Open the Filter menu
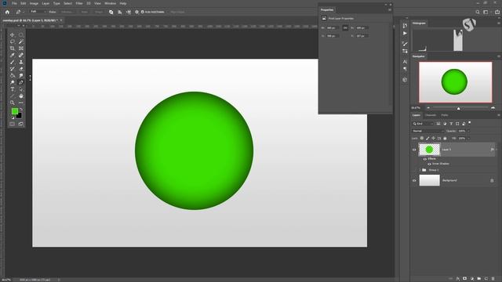Image resolution: width=502 pixels, height=282 pixels. pyautogui.click(x=79, y=3)
